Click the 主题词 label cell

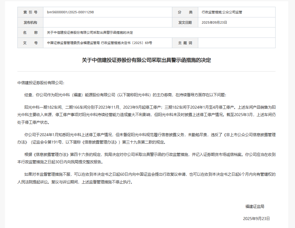tap(185, 43)
